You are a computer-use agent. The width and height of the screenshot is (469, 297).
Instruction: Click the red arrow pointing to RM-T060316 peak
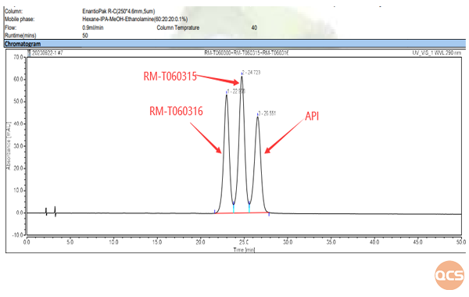206,138
